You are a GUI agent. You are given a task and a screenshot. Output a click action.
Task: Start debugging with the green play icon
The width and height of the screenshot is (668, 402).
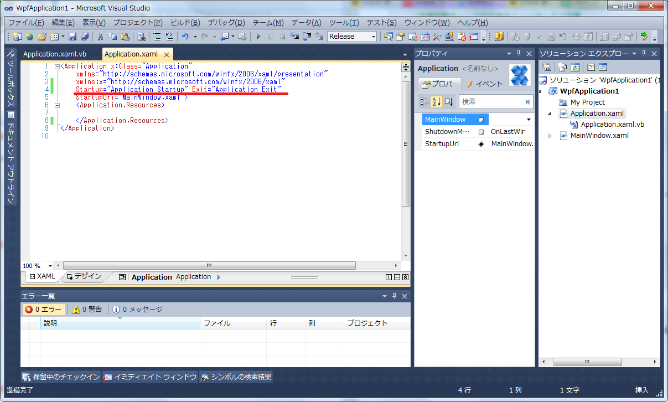(258, 37)
